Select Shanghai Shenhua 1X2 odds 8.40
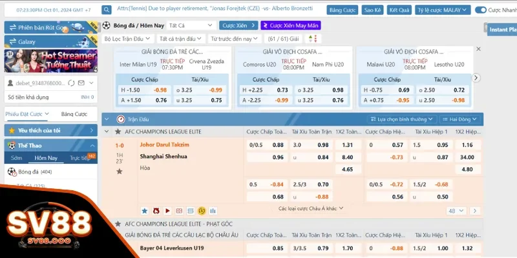Screen dimensions: 517x258 click(348, 157)
